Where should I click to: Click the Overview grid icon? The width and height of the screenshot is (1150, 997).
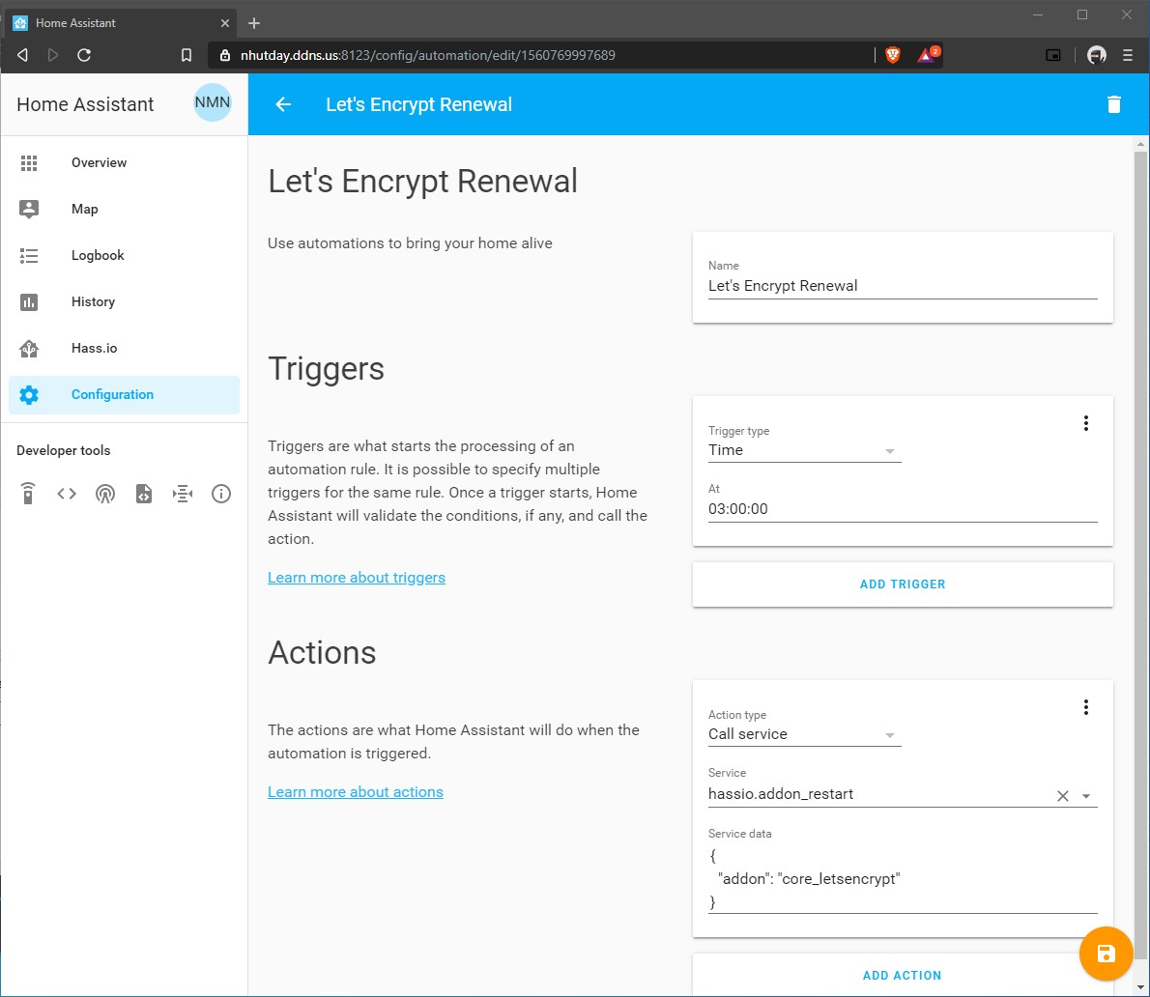click(29, 162)
